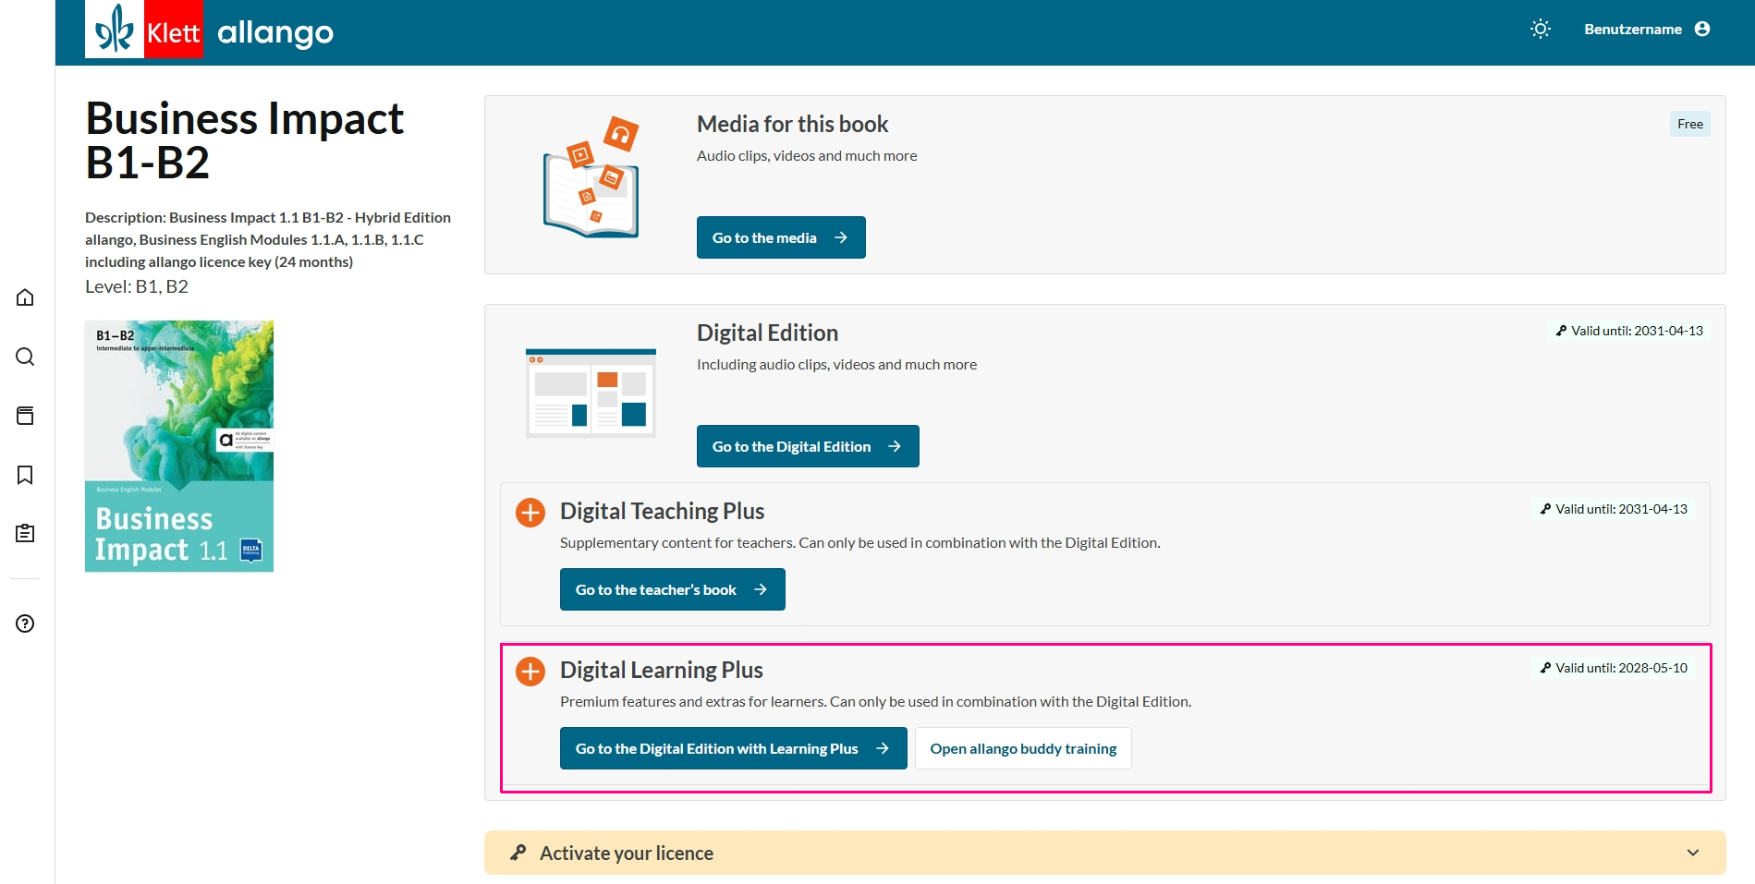Expand the Digital Teaching Plus plus icon
The height and width of the screenshot is (884, 1755).
530,513
